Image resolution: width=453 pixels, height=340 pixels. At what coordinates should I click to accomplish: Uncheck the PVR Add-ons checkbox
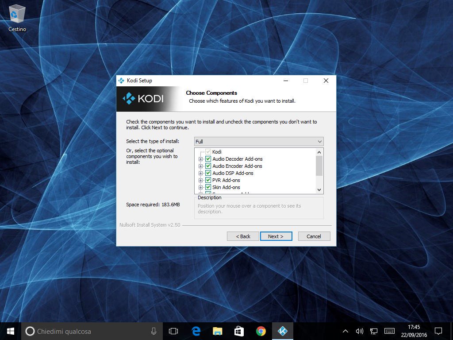coord(208,180)
